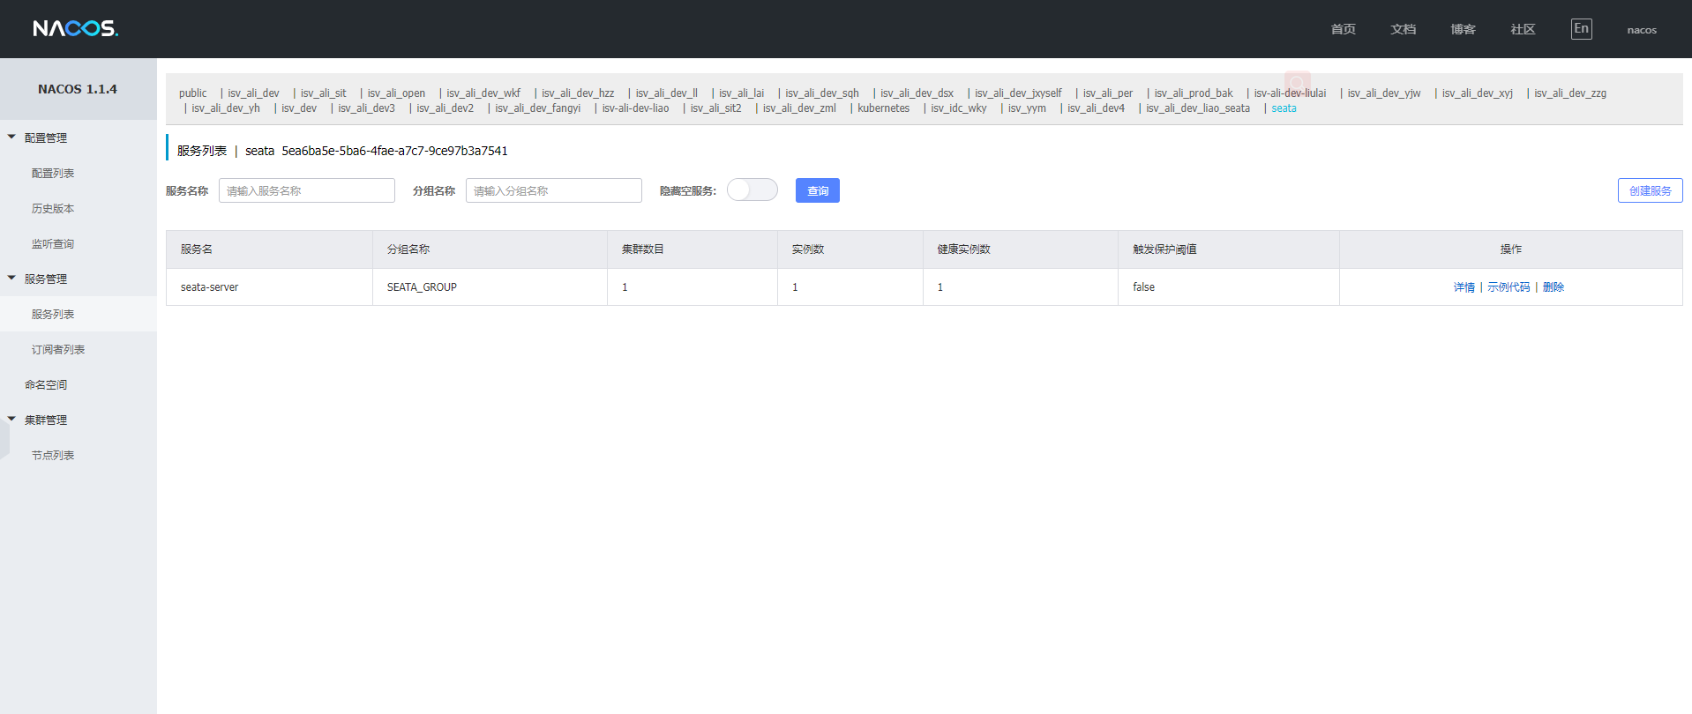Switch to the isv_ali_dev_fangyi namespace
1692x714 pixels.
[x=538, y=108]
